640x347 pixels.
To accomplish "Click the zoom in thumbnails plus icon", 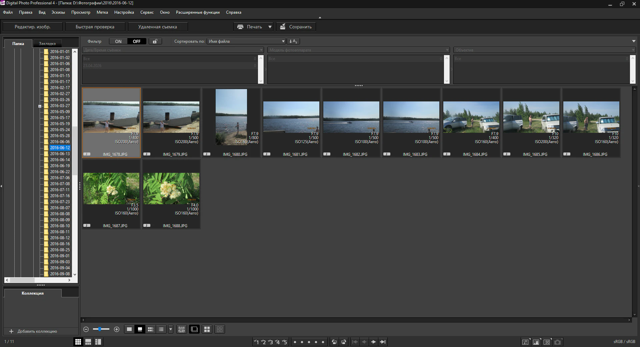I will click(x=117, y=329).
